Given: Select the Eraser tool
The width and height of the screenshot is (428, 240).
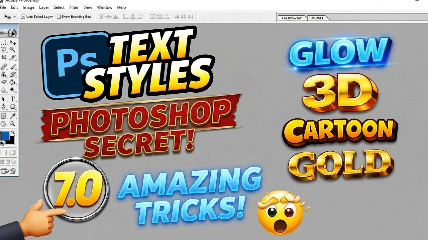Looking at the screenshot, I should click(4, 82).
